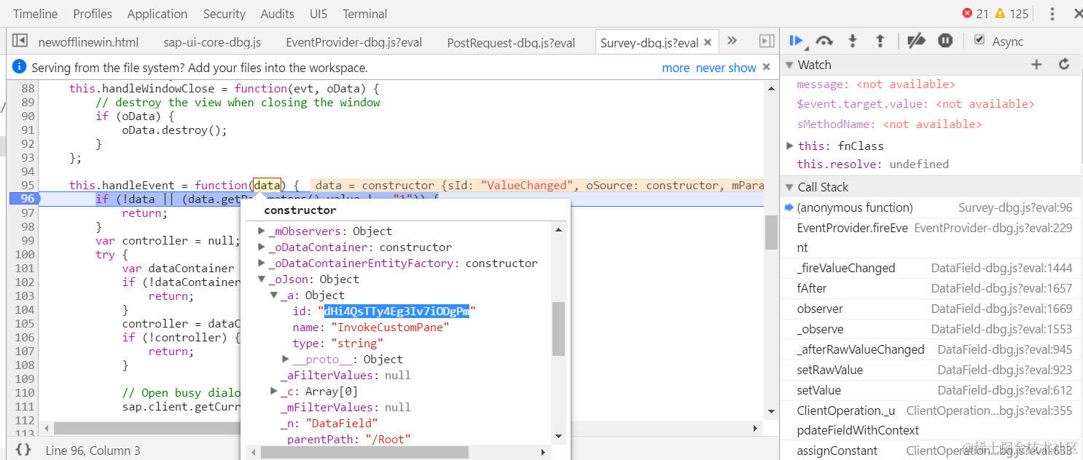
Task: Hide the debugger sidebar panel
Action: point(767,41)
